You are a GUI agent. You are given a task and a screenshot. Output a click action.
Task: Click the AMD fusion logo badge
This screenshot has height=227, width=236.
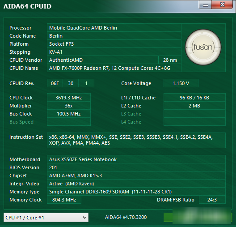tap(203, 47)
